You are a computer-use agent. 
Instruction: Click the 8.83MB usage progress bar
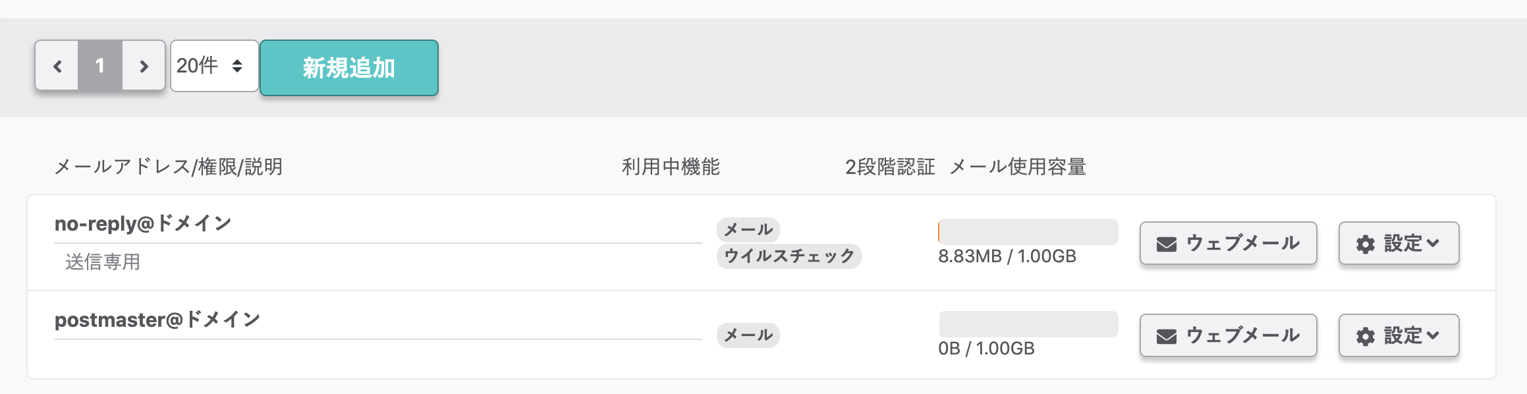(x=1028, y=232)
